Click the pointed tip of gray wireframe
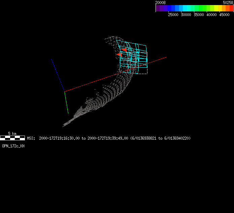 click(x=63, y=126)
